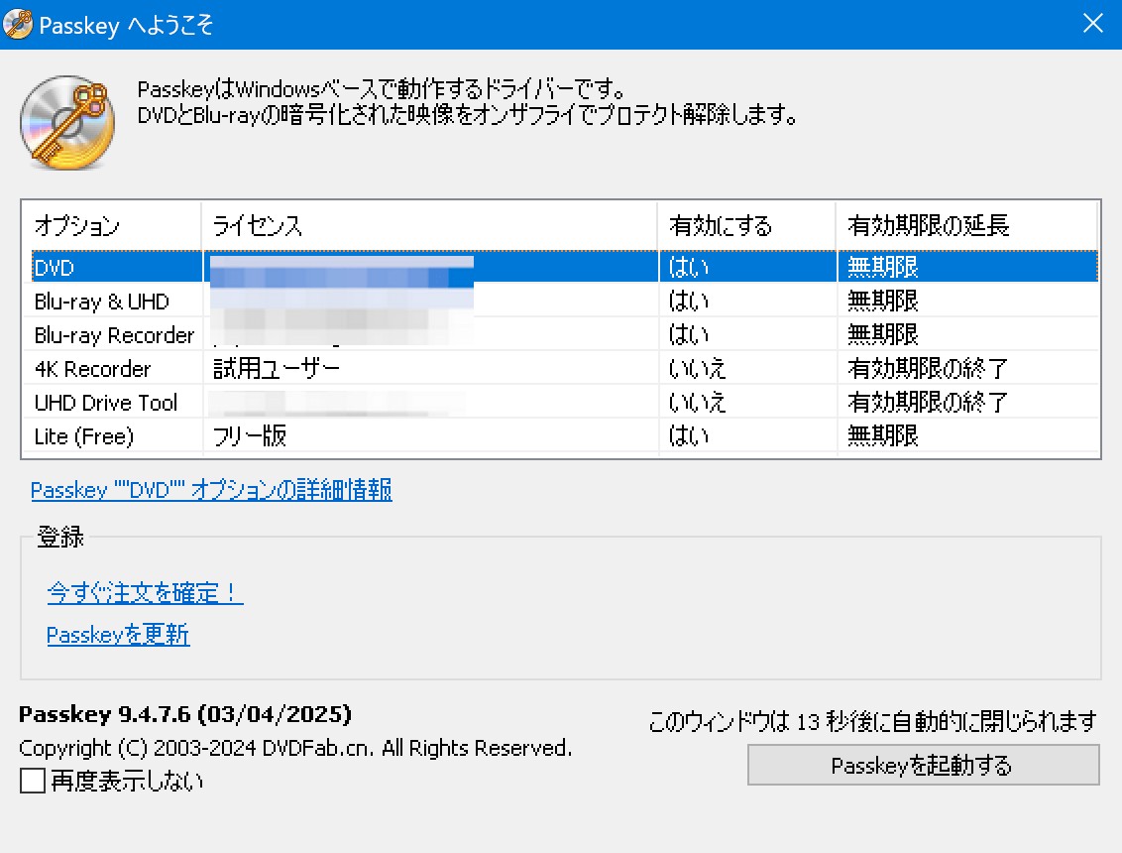
Task: Click はい in the Lite (Free) row
Action: [x=689, y=435]
